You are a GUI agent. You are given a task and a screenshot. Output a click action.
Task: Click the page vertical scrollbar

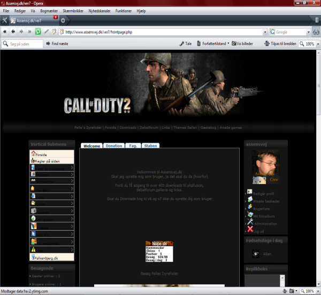(x=318, y=85)
